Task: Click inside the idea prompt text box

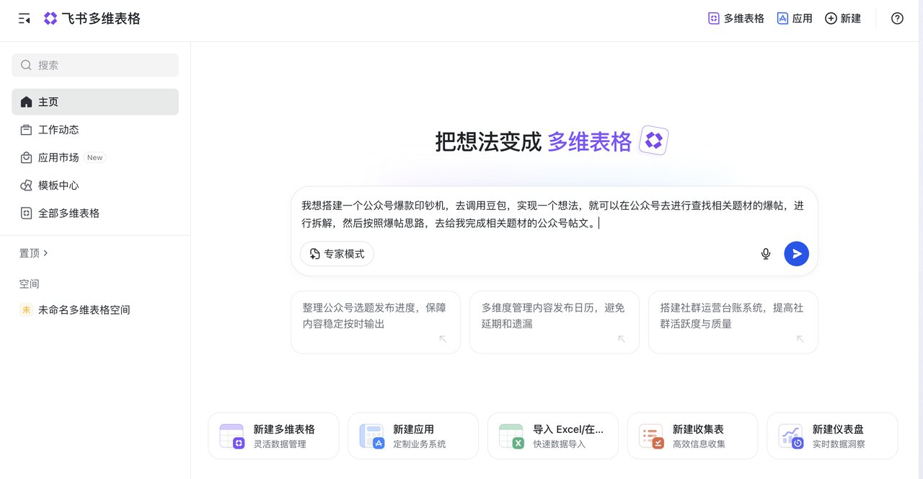Action: click(x=554, y=214)
